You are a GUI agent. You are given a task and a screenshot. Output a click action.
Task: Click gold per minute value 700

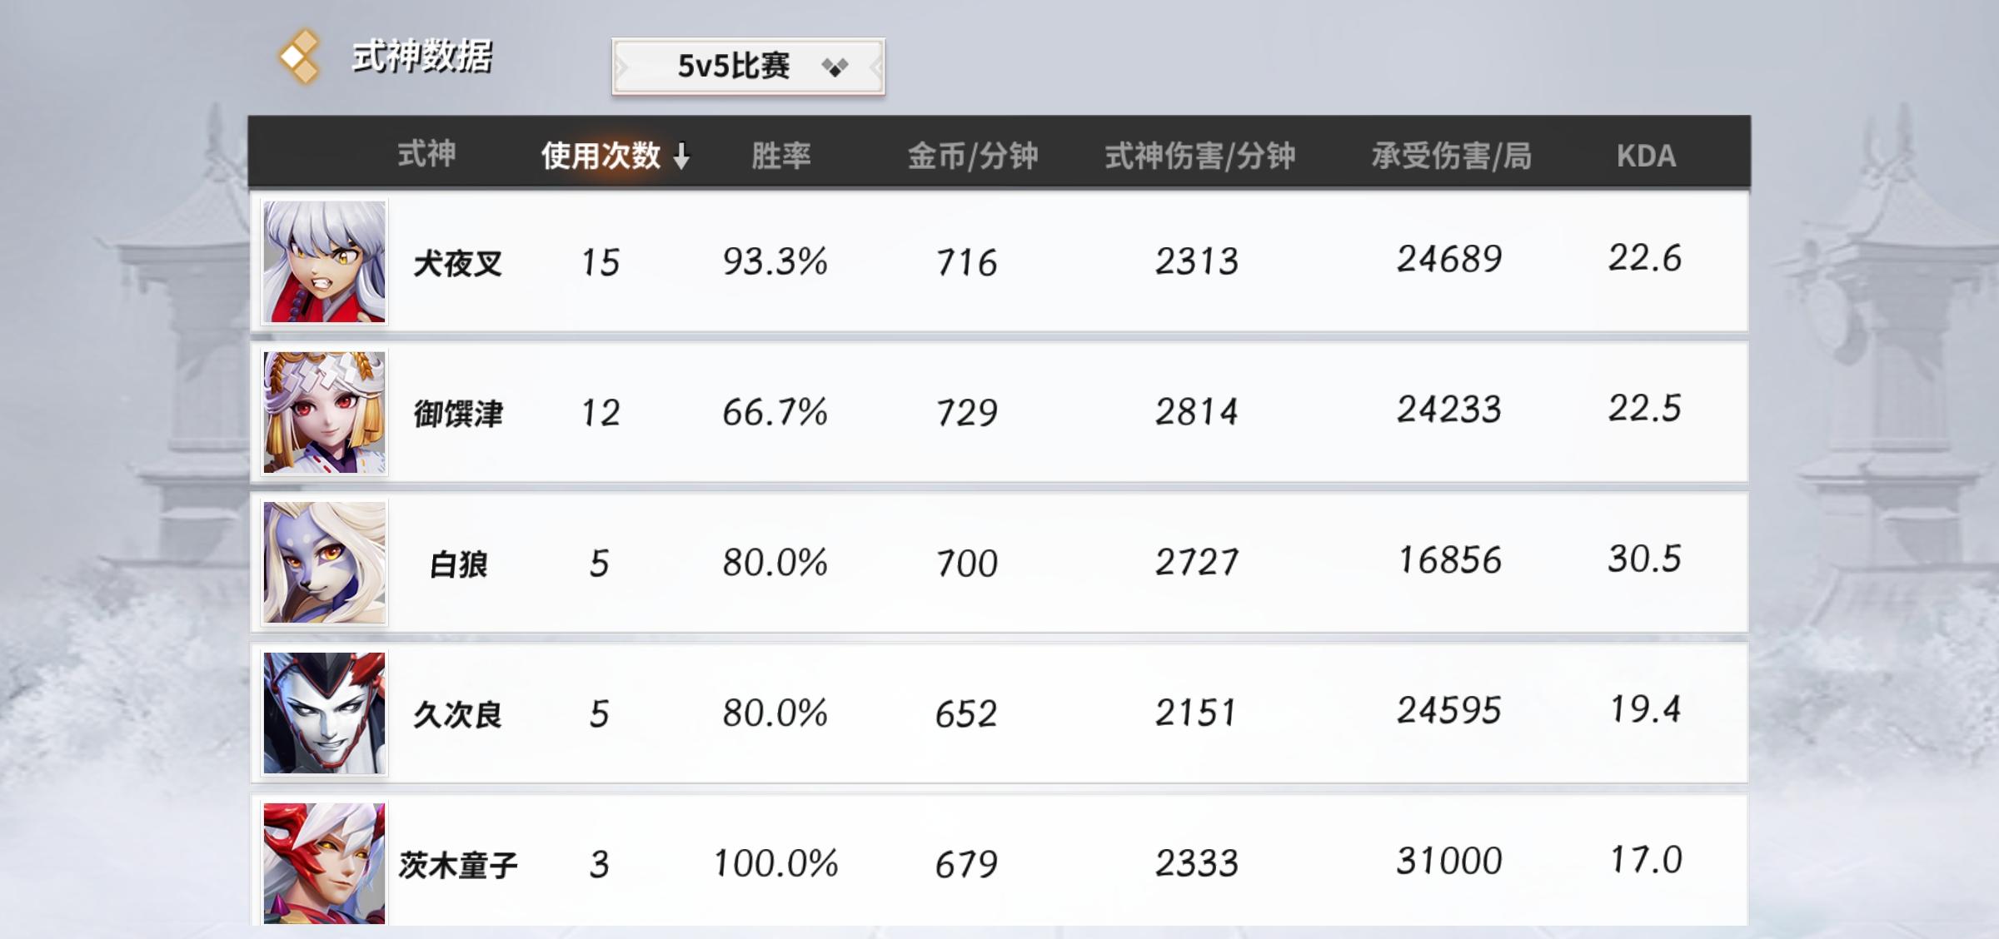[x=966, y=564]
